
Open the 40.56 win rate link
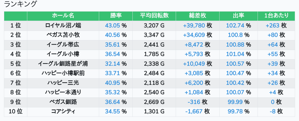[112, 35]
